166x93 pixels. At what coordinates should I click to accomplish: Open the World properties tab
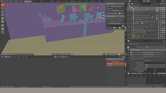click(128, 58)
